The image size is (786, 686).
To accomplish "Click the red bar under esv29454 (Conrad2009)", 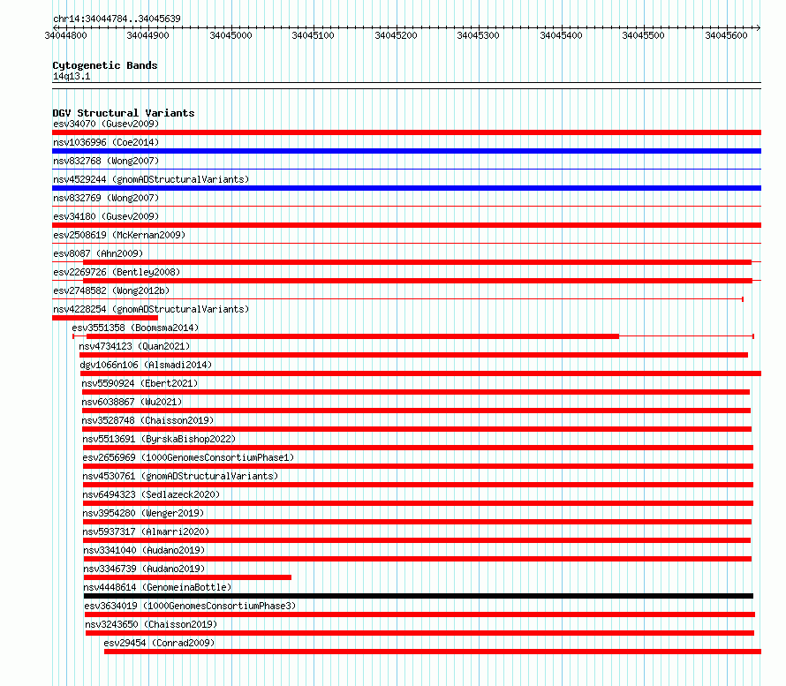I will [433, 652].
